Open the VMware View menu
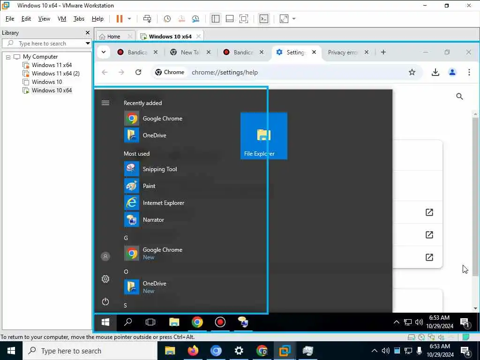Image resolution: width=480 pixels, height=360 pixels. (x=44, y=19)
